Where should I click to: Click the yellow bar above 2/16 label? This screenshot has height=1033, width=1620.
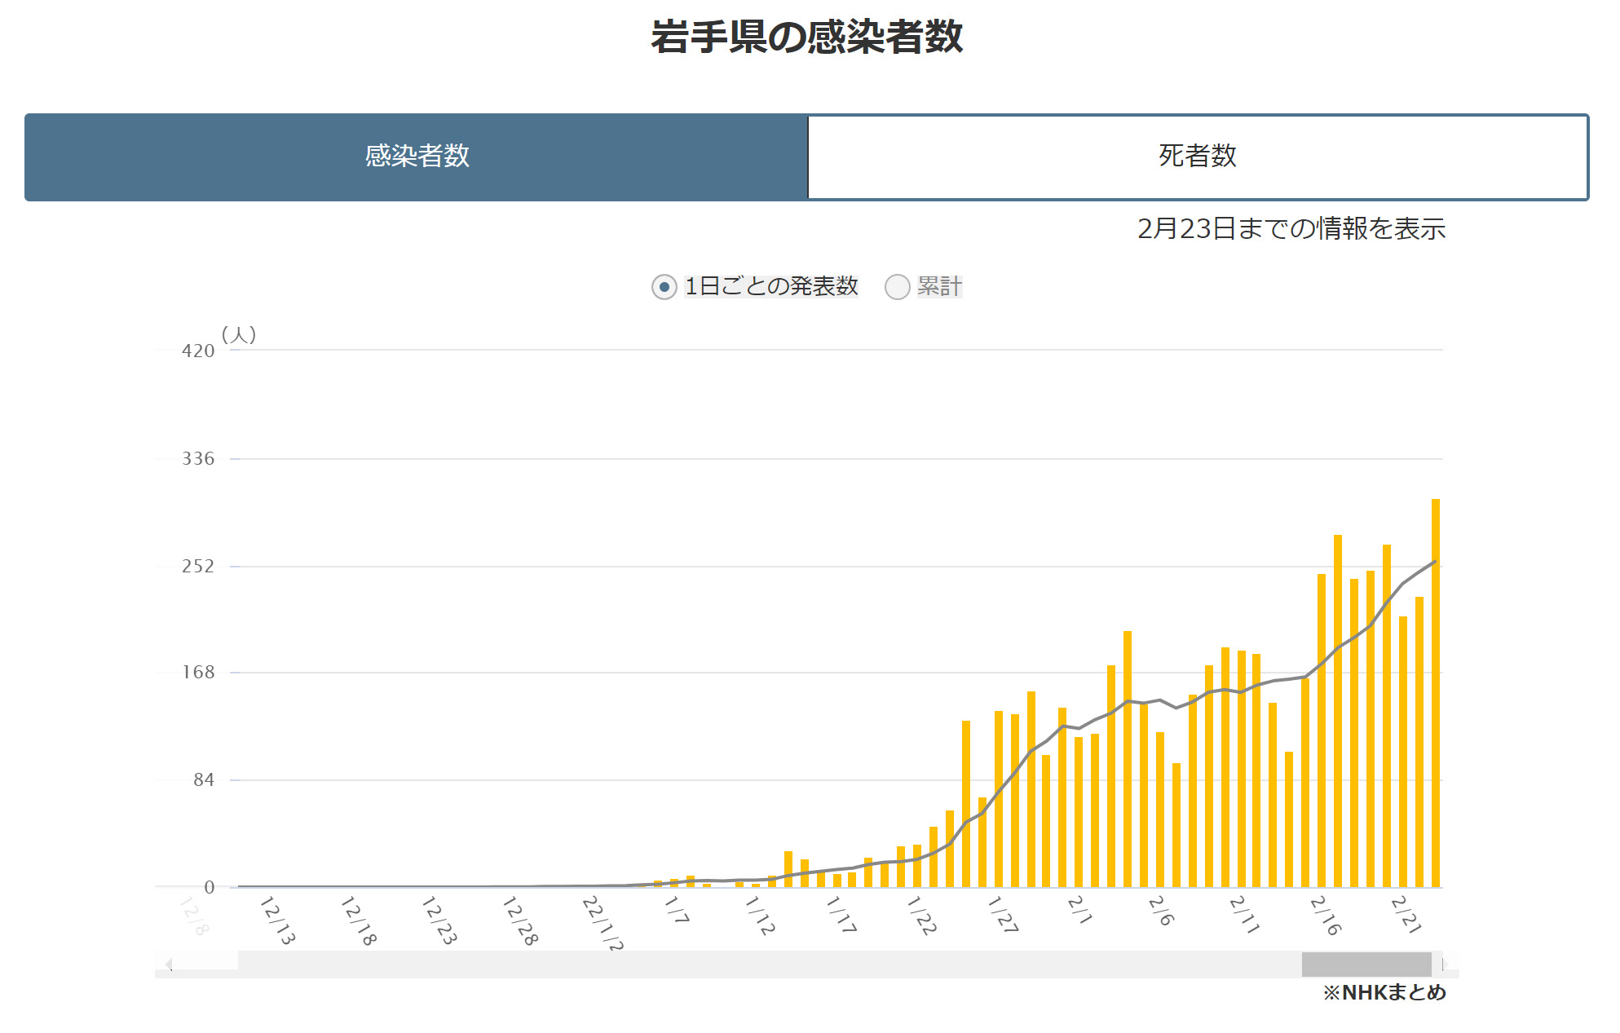click(1322, 730)
